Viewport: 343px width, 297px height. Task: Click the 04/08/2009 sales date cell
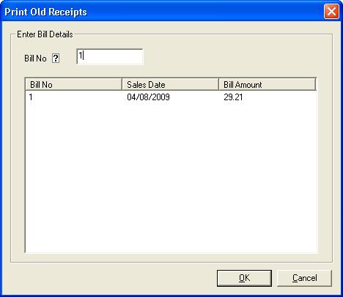click(148, 97)
